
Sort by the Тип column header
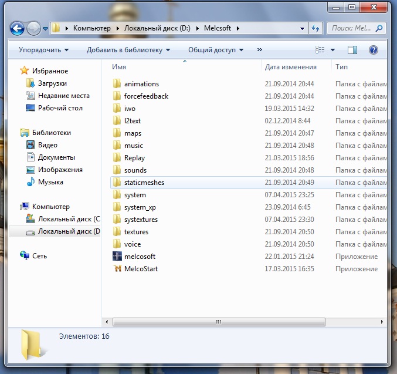click(x=341, y=67)
